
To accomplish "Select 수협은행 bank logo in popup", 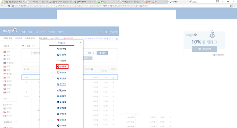I will click(x=62, y=96).
